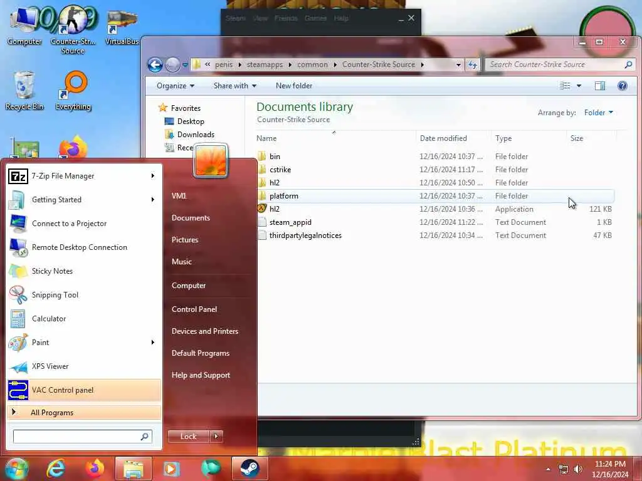The image size is (642, 481).
Task: Launch Remote Desktop Connection
Action: (84, 247)
